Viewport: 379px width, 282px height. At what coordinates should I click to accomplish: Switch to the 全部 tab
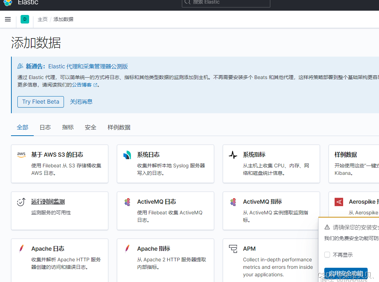22,127
